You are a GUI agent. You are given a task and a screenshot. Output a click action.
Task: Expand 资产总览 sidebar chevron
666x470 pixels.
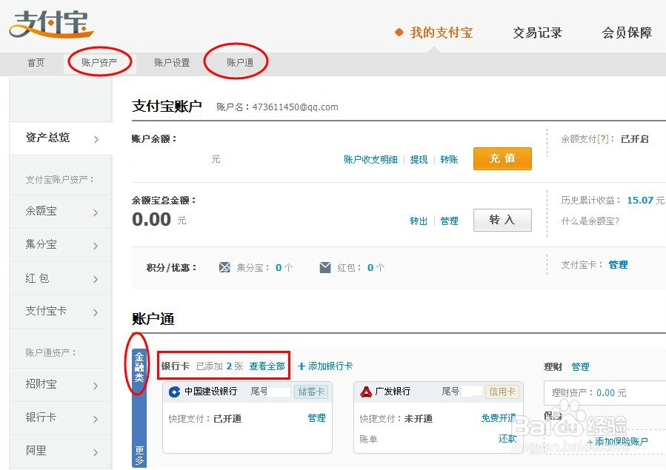pyautogui.click(x=96, y=139)
